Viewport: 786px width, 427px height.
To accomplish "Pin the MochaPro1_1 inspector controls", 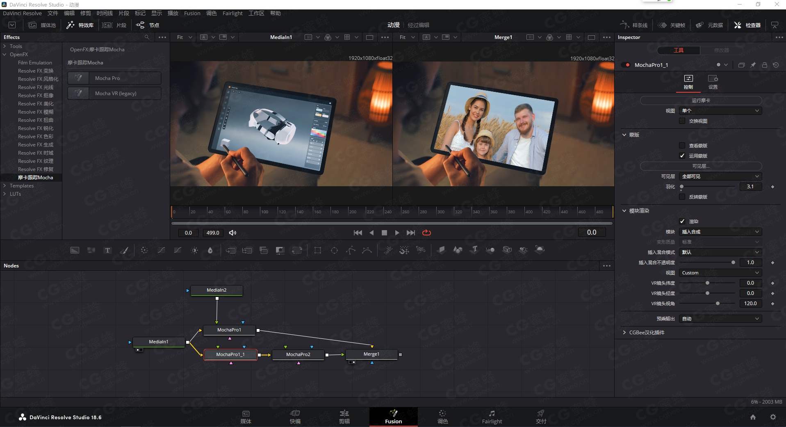I will click(753, 65).
